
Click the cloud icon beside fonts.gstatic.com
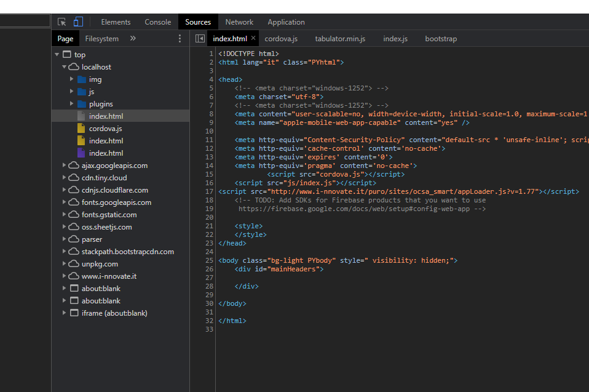tap(73, 214)
